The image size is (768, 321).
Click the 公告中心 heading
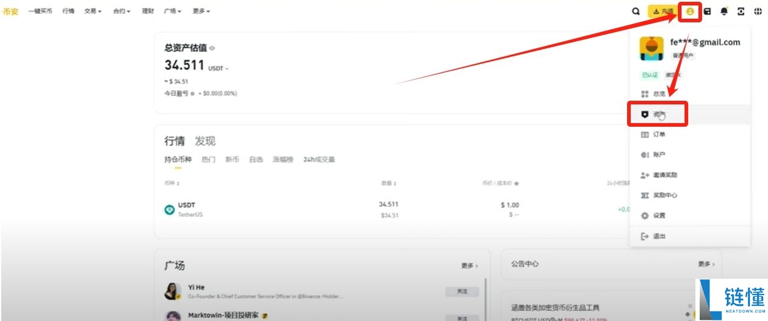(525, 264)
